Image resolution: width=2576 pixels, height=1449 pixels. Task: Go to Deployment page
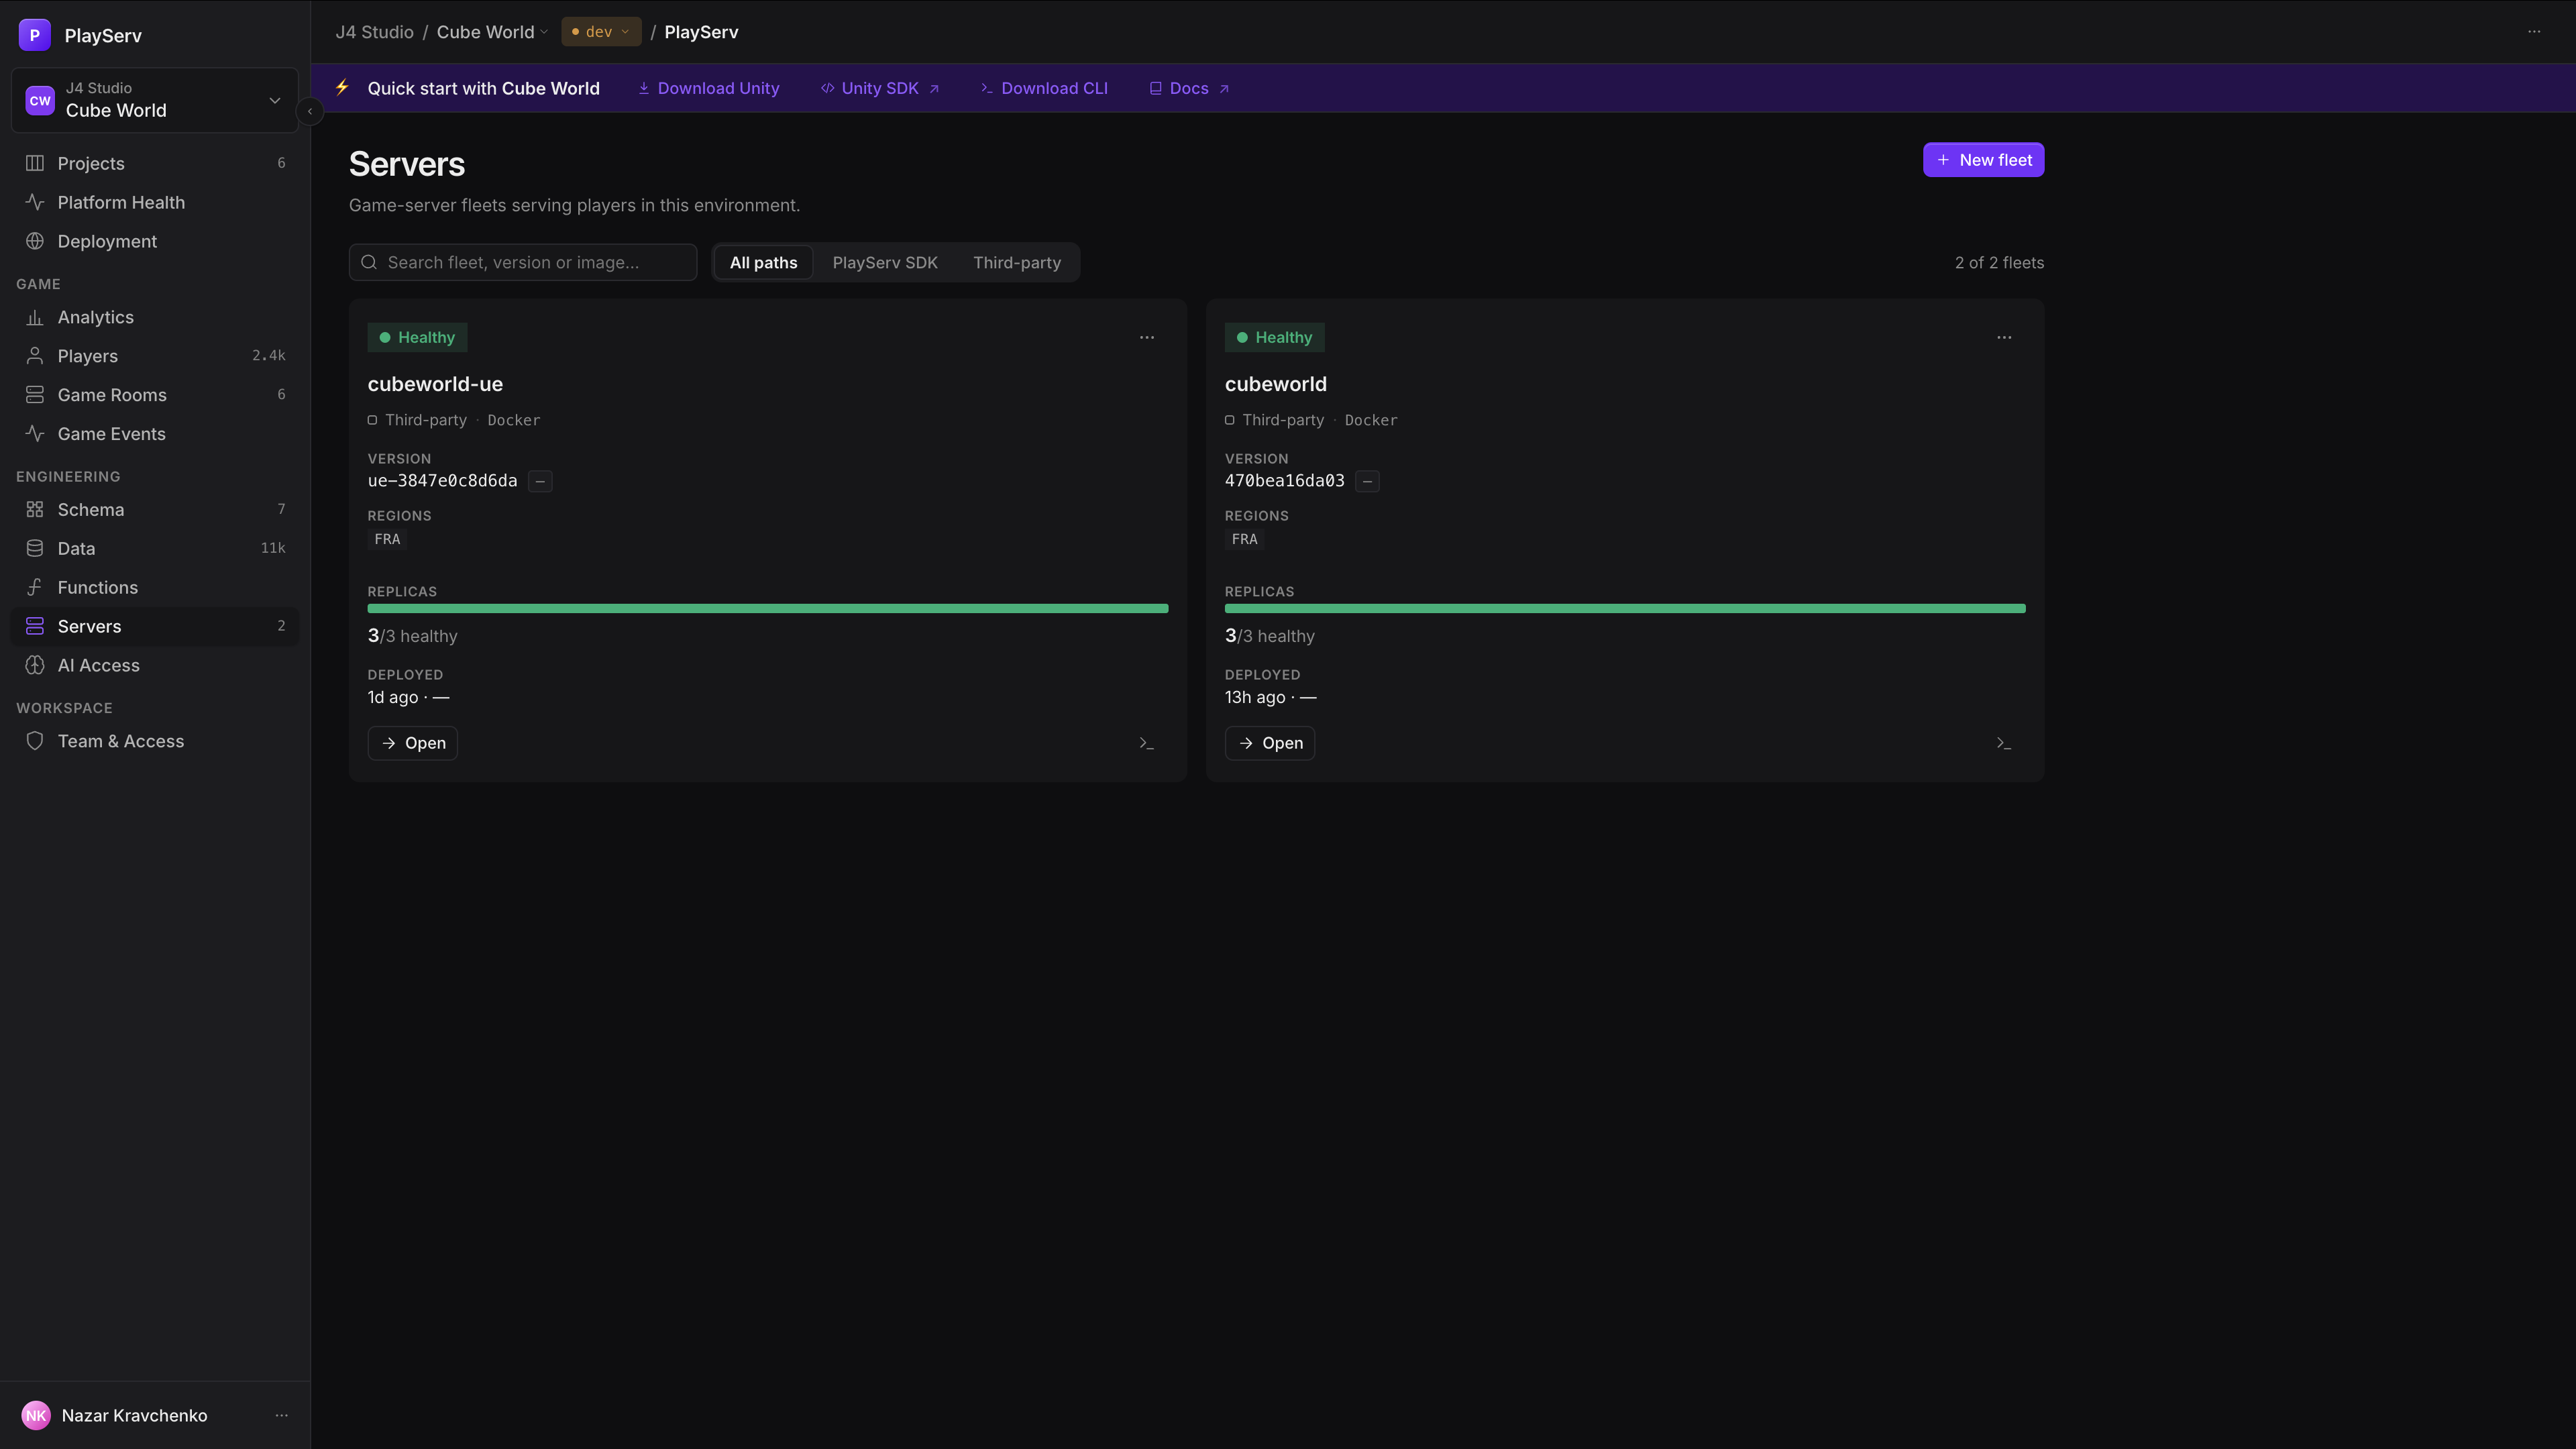(155, 241)
